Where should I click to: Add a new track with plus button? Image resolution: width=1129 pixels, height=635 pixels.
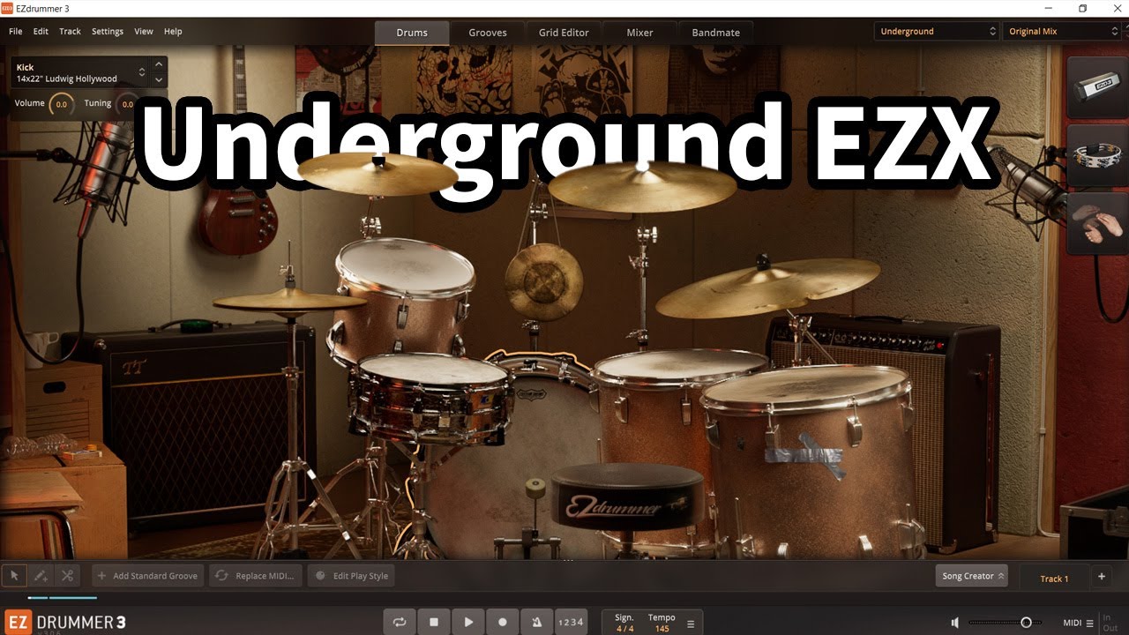pyautogui.click(x=1102, y=577)
